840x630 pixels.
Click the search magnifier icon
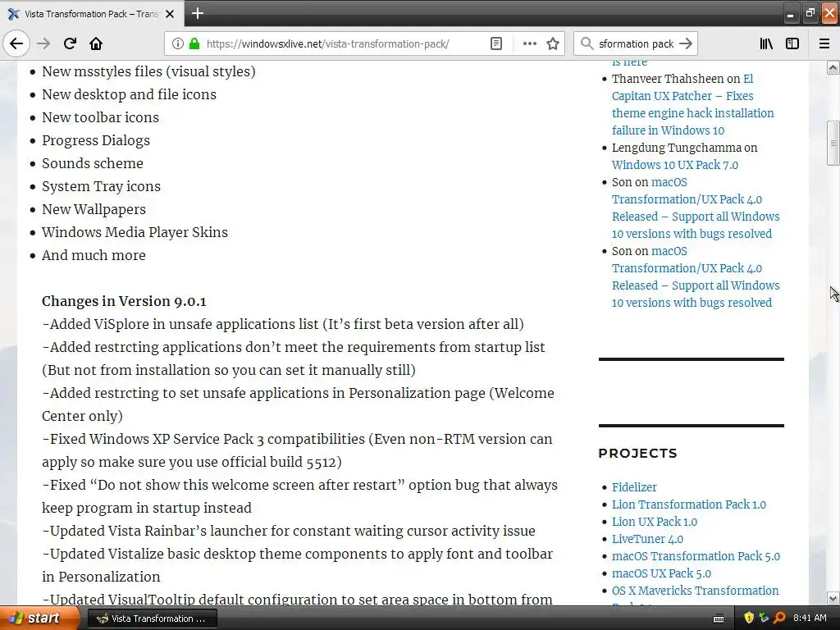587,43
